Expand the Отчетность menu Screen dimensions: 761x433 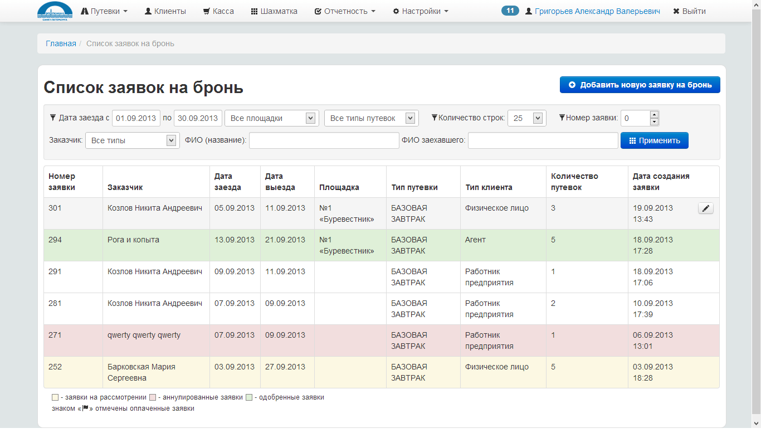pyautogui.click(x=345, y=11)
